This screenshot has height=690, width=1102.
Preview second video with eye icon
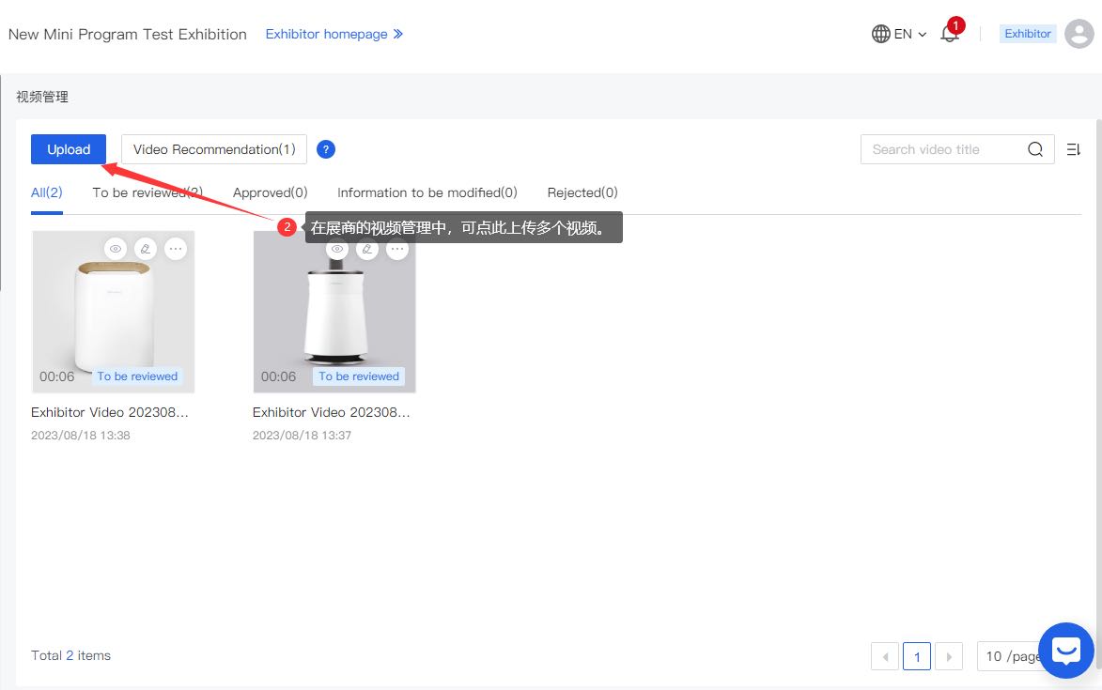tap(336, 249)
